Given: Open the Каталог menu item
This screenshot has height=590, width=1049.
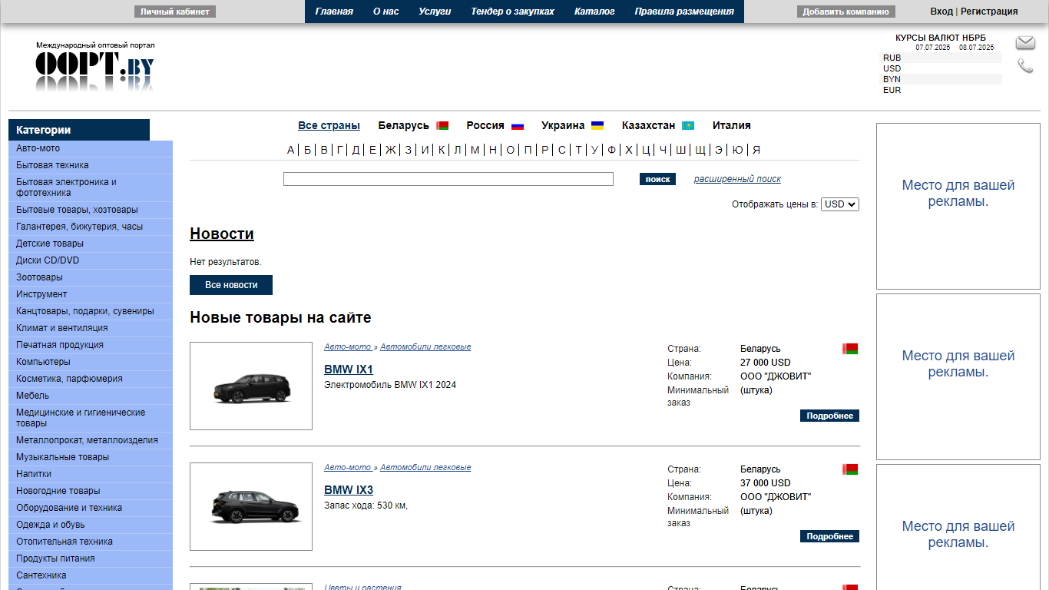Looking at the screenshot, I should click(594, 12).
